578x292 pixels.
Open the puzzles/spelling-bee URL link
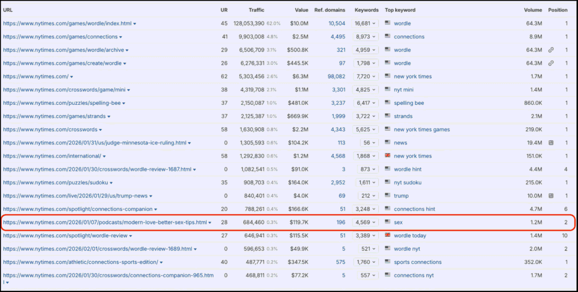(62, 103)
